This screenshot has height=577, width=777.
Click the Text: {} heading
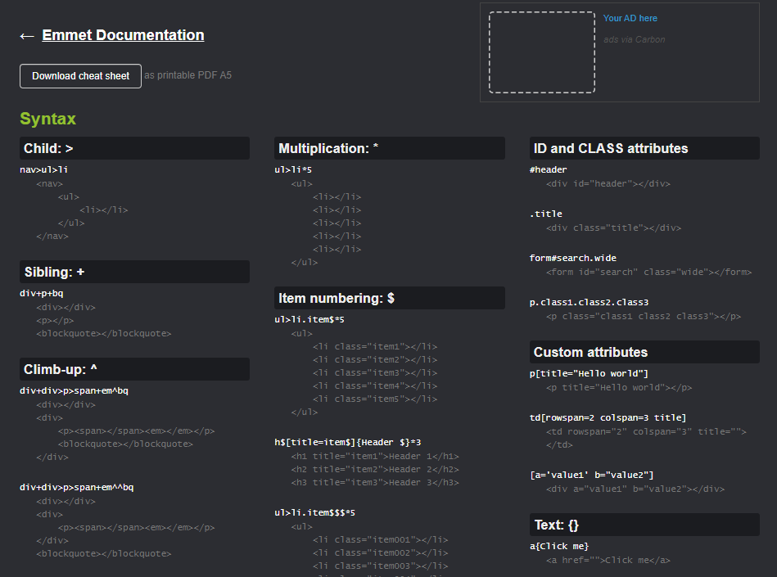point(644,525)
